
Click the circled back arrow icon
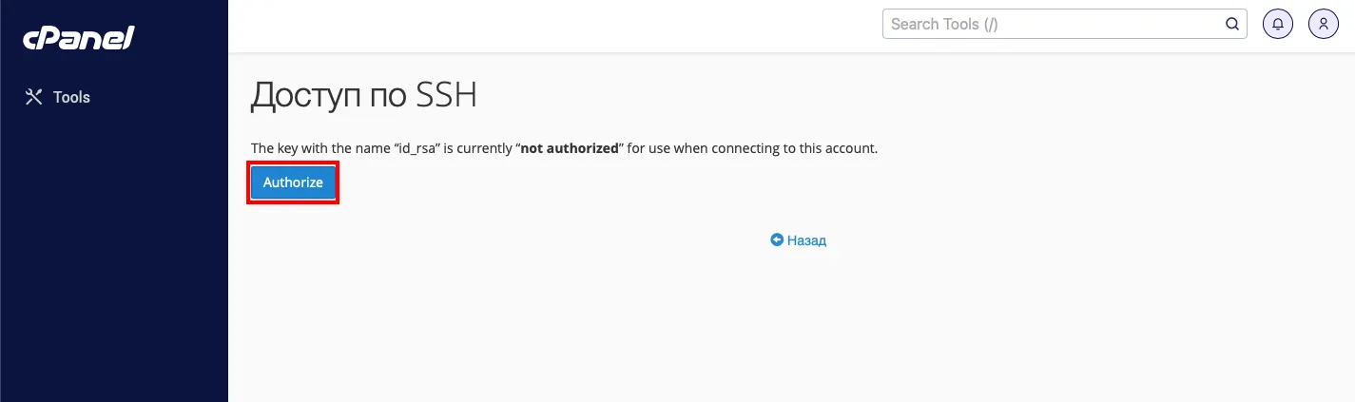click(x=777, y=240)
